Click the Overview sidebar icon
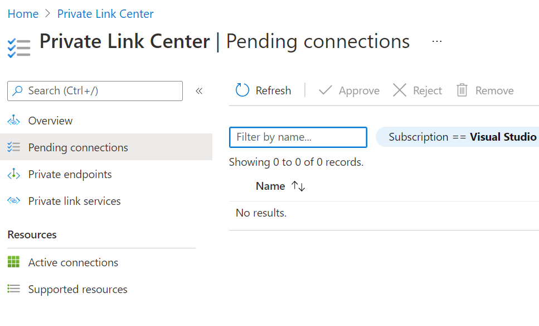The width and height of the screenshot is (539, 326). tap(13, 121)
